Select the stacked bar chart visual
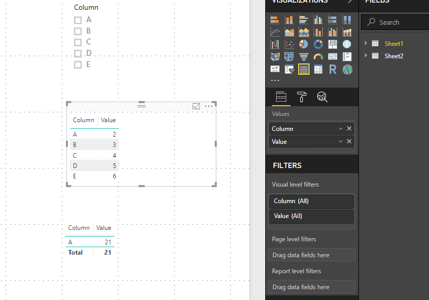 [x=274, y=20]
